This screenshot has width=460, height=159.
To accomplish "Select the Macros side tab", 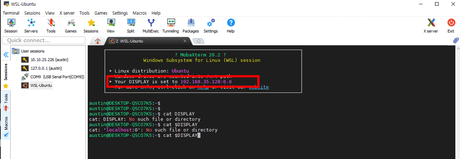I will [x=6, y=127].
